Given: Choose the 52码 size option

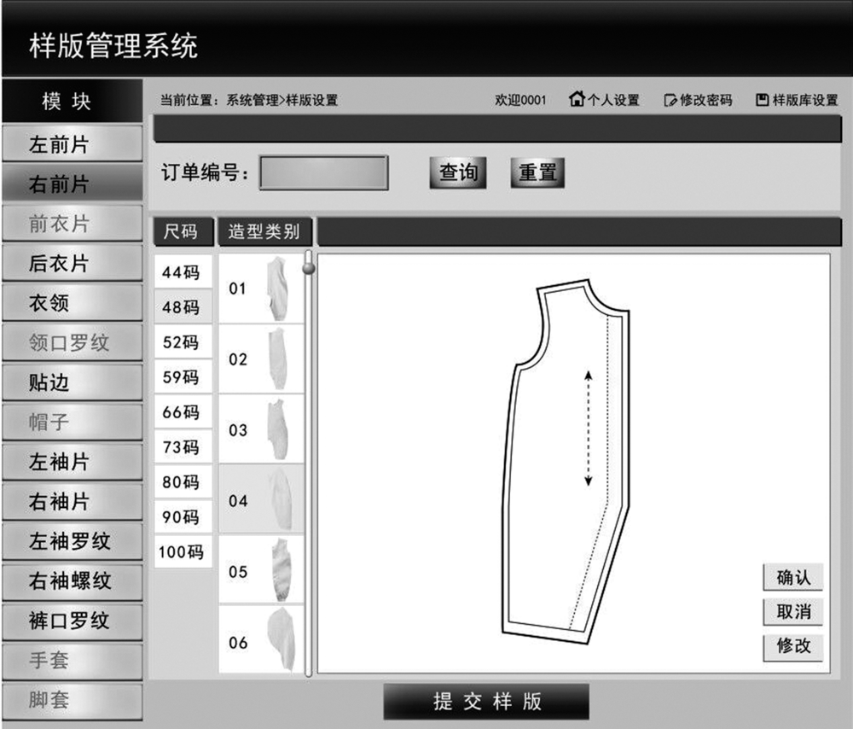Looking at the screenshot, I should tap(182, 342).
